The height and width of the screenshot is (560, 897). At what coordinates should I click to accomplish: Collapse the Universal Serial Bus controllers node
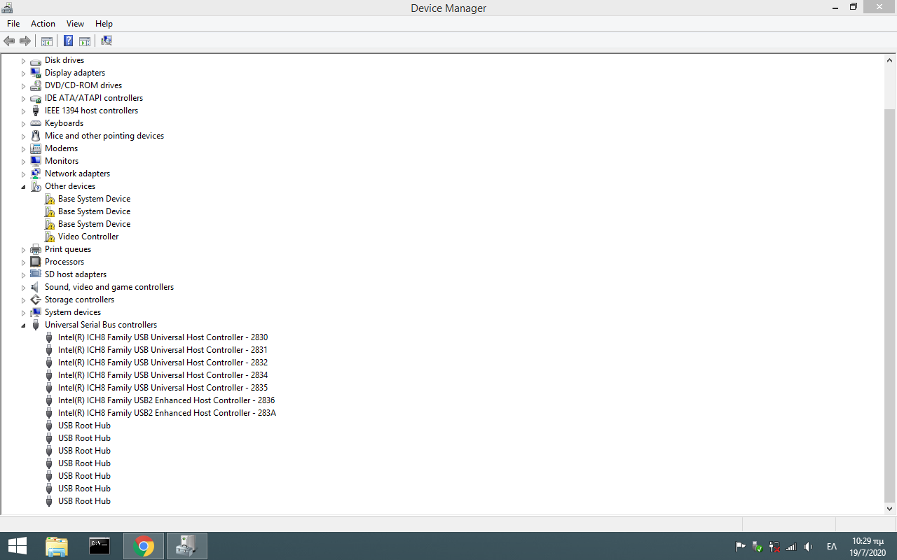pos(23,325)
